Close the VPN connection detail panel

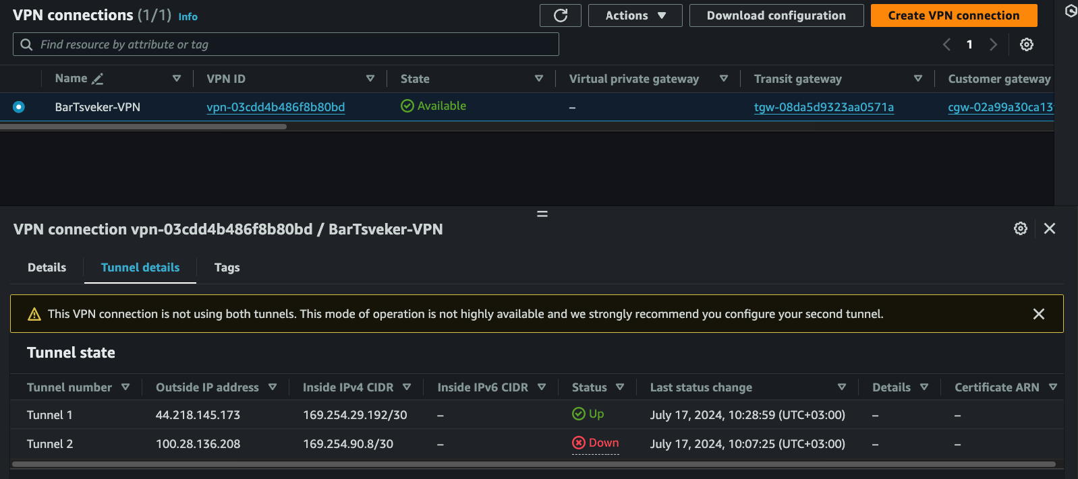point(1049,228)
